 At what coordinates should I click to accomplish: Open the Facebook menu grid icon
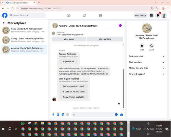(x=151, y=15)
